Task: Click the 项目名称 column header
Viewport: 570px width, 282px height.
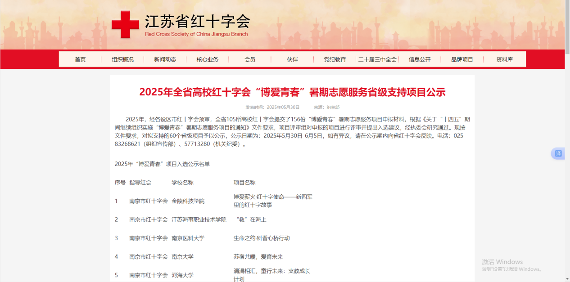Action: click(x=244, y=183)
